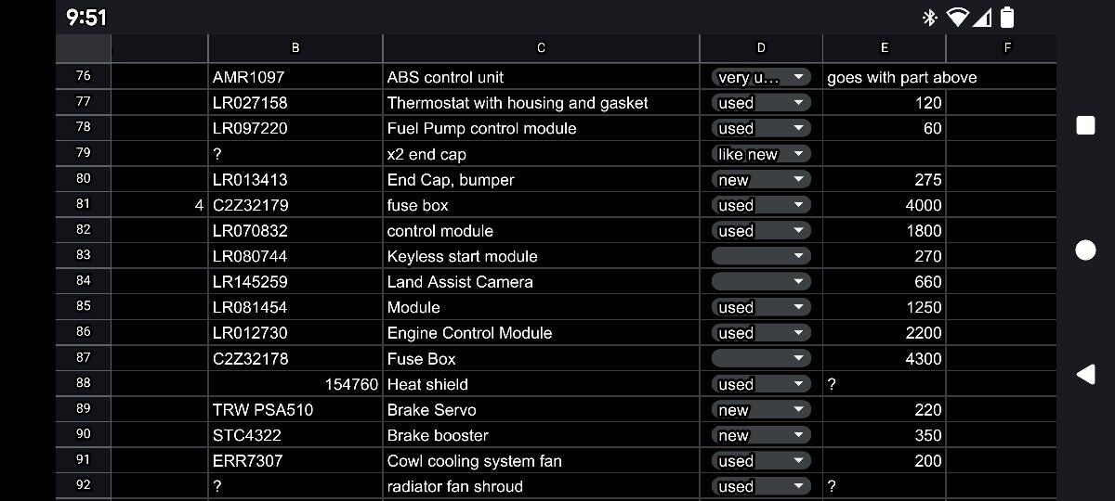
Task: Tap the Android back navigation triangle
Action: point(1085,374)
